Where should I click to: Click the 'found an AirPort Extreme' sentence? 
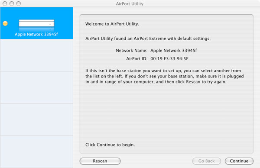tap(148, 39)
